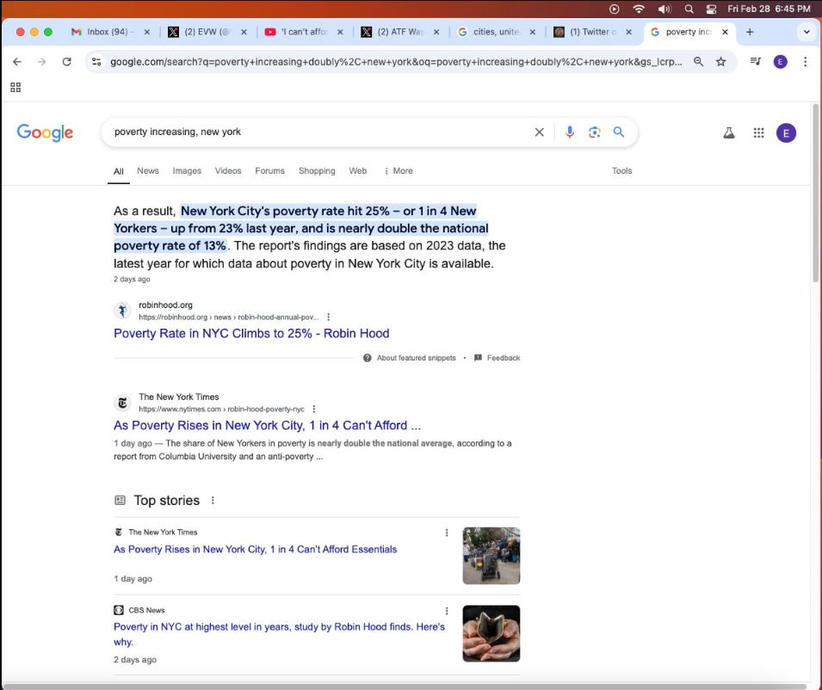
Task: Open NYT top story 1 in 4 Can't Afford Essentials
Action: [x=256, y=549]
